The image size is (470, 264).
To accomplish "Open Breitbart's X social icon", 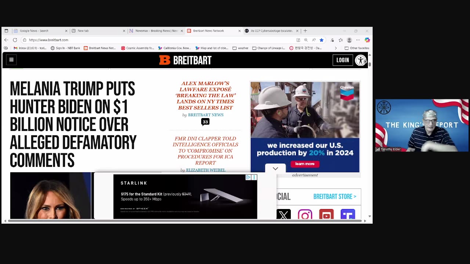I will tap(283, 214).
